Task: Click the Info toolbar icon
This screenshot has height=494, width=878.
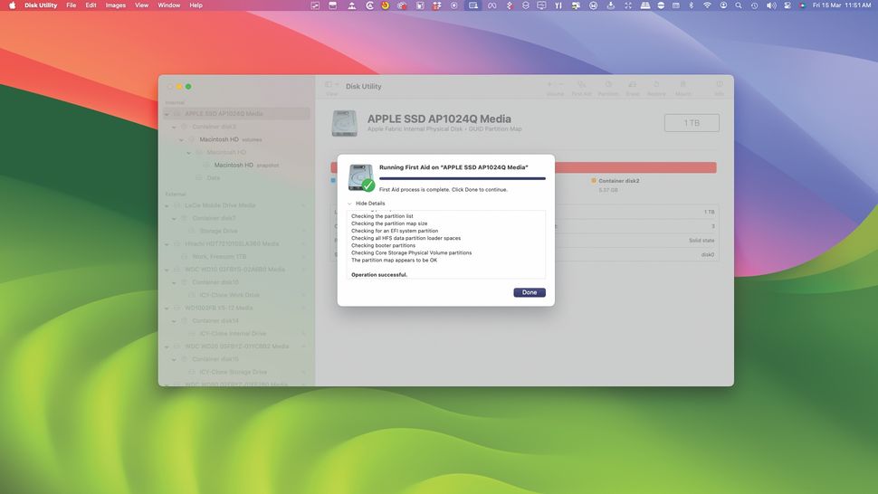Action: [719, 84]
